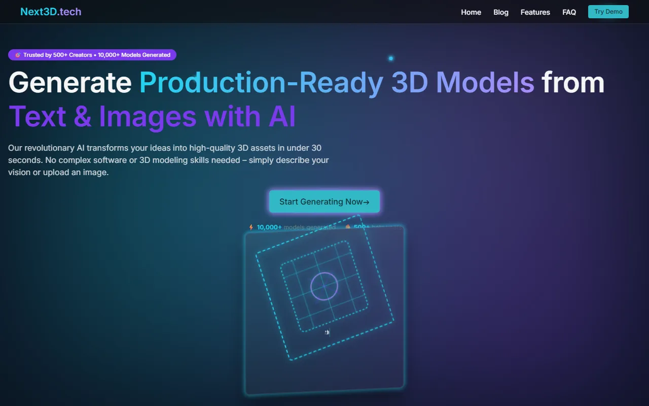Click the glowing blue dot above the headline

pyautogui.click(x=391, y=58)
